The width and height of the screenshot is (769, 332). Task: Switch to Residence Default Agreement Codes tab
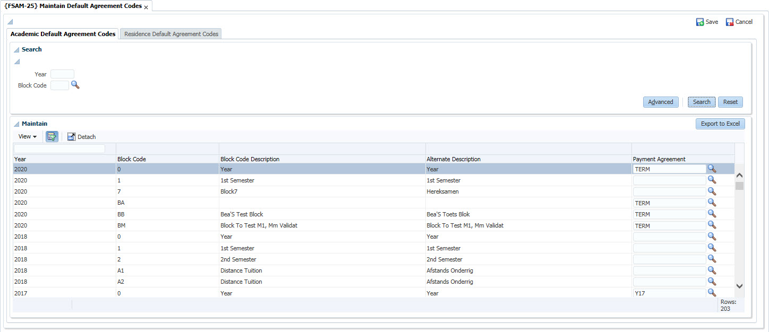coord(171,34)
